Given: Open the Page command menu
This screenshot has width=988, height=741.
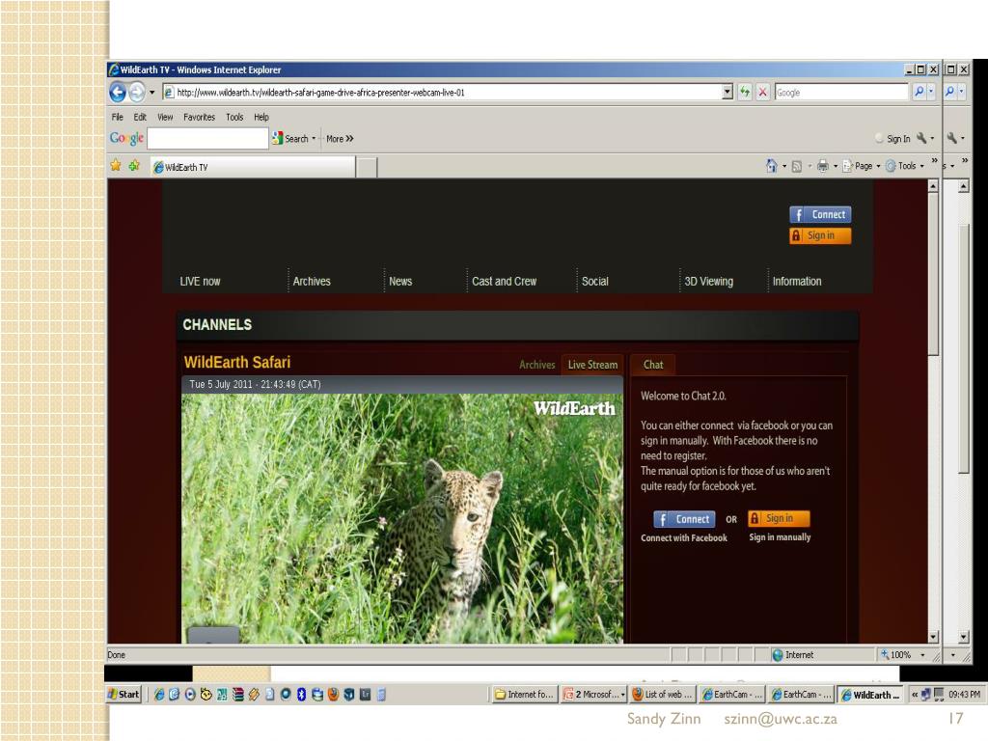Looking at the screenshot, I should click(861, 166).
